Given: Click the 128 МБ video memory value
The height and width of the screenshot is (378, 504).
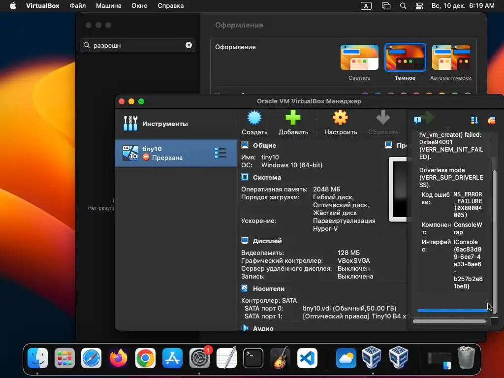Looking at the screenshot, I should pos(348,252).
